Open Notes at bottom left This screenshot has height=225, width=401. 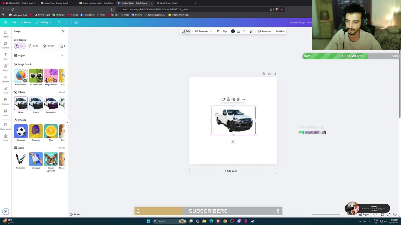point(75,214)
